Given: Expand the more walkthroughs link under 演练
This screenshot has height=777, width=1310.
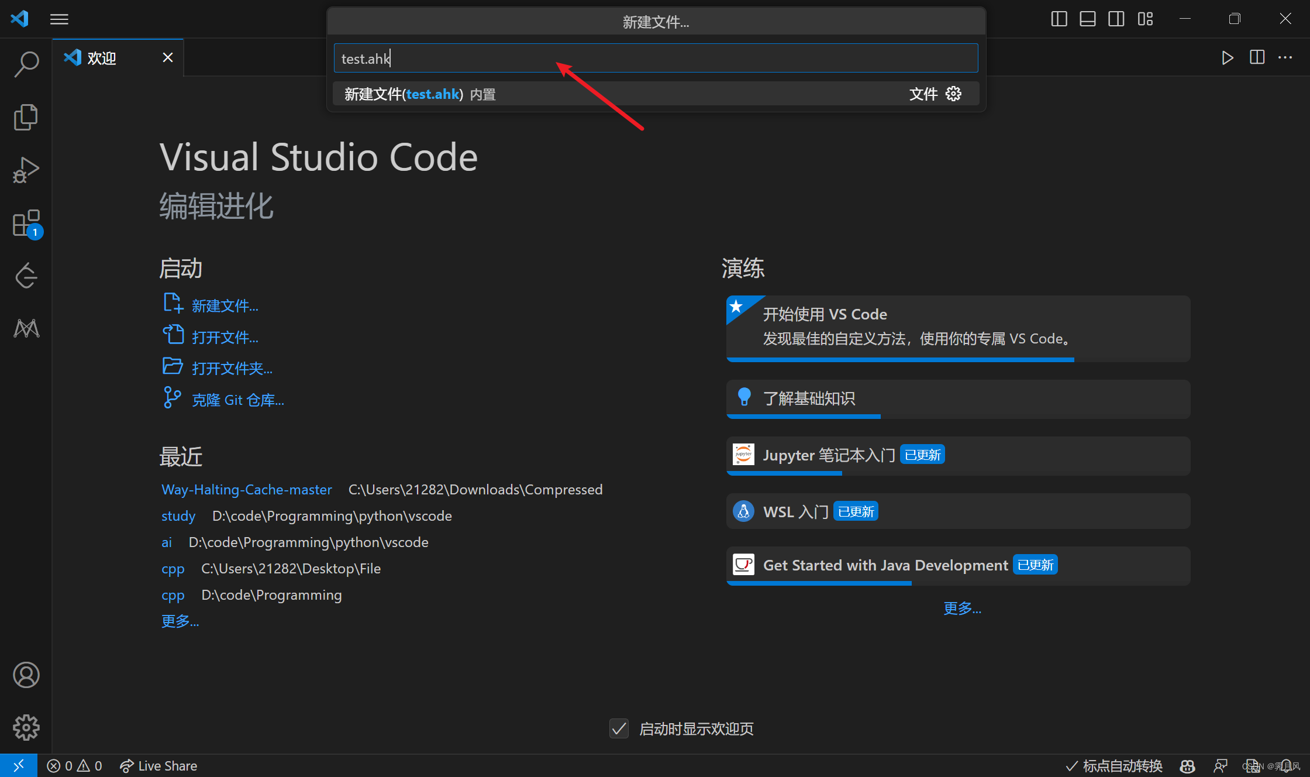Looking at the screenshot, I should [x=962, y=608].
